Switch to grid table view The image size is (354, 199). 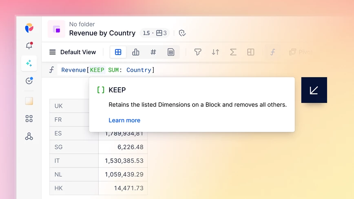coord(118,52)
